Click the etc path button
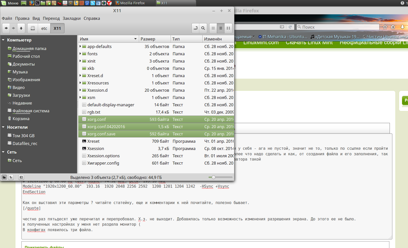 (44, 28)
